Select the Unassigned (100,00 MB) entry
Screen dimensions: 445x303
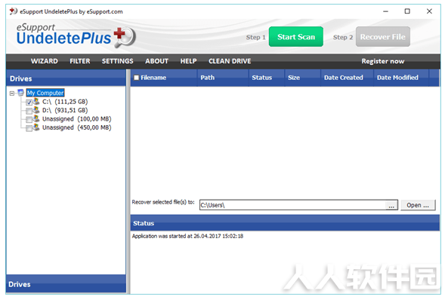coord(76,119)
